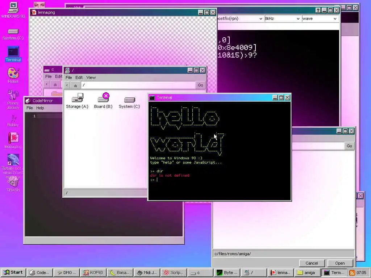The image size is (371, 278).
Task: Click the Open button in amiga dialog
Action: (x=340, y=264)
